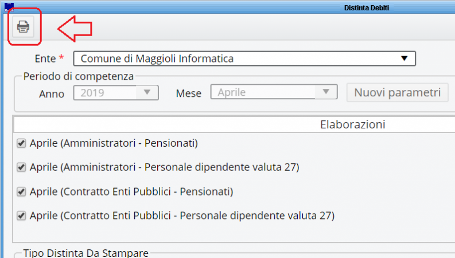Click the Anno label
The height and width of the screenshot is (258, 455).
click(x=52, y=92)
